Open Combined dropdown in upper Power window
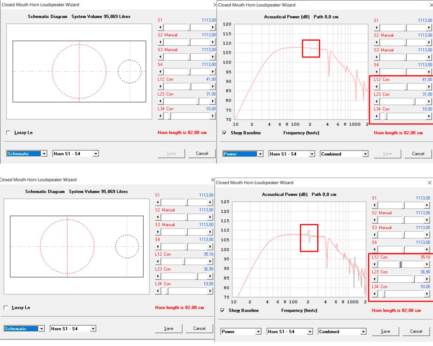Viewport: 433px width, 346px height. (365, 154)
